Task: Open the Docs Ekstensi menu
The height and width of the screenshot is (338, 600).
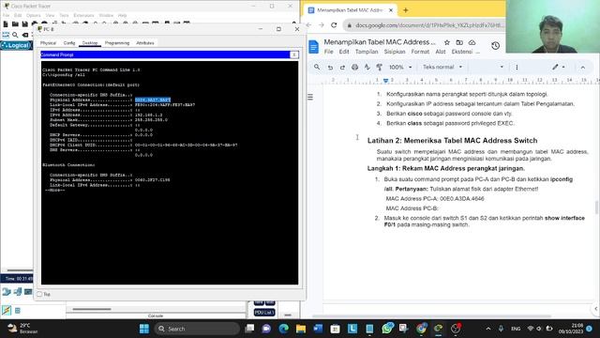Action: pos(462,52)
